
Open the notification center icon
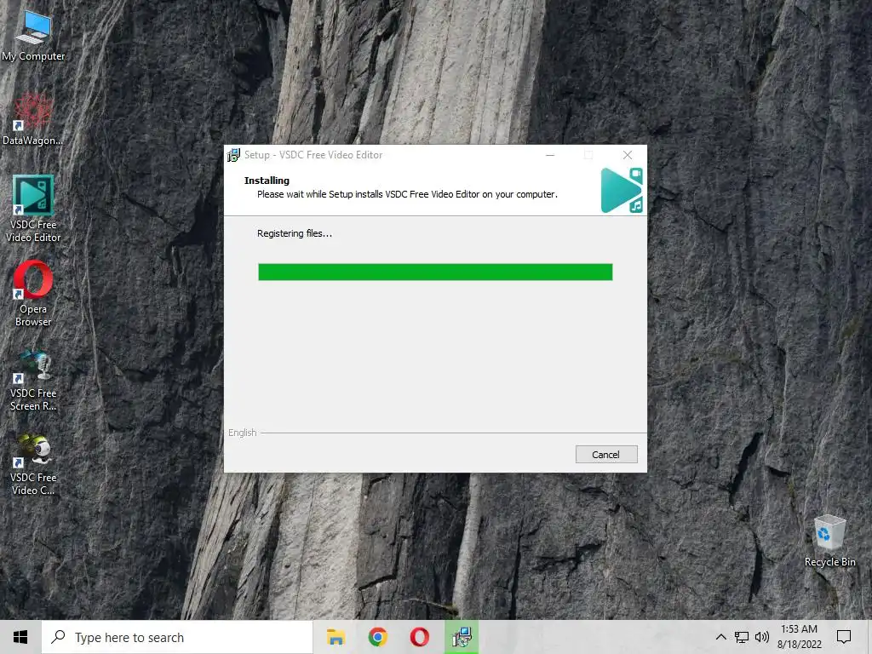[x=844, y=637]
